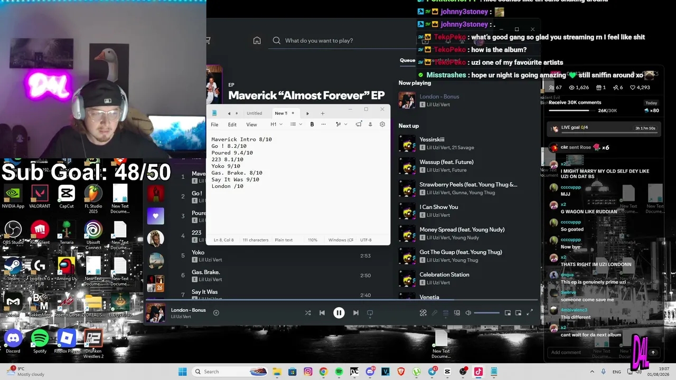Open Instagram from taskbar
This screenshot has width=676, height=380.
click(308, 372)
